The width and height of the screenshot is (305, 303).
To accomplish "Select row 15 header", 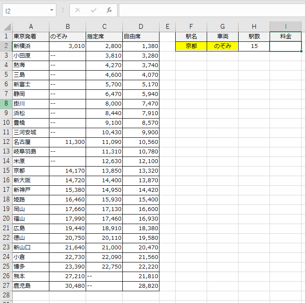I will coord(6,170).
